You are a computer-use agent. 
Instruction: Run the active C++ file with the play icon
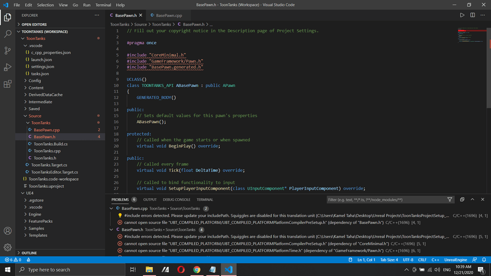tap(462, 15)
